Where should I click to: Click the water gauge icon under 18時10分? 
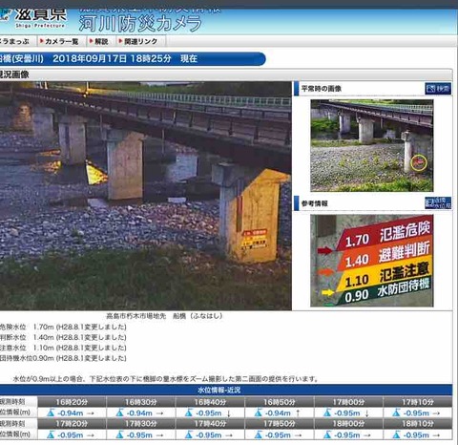pyautogui.click(x=396, y=434)
